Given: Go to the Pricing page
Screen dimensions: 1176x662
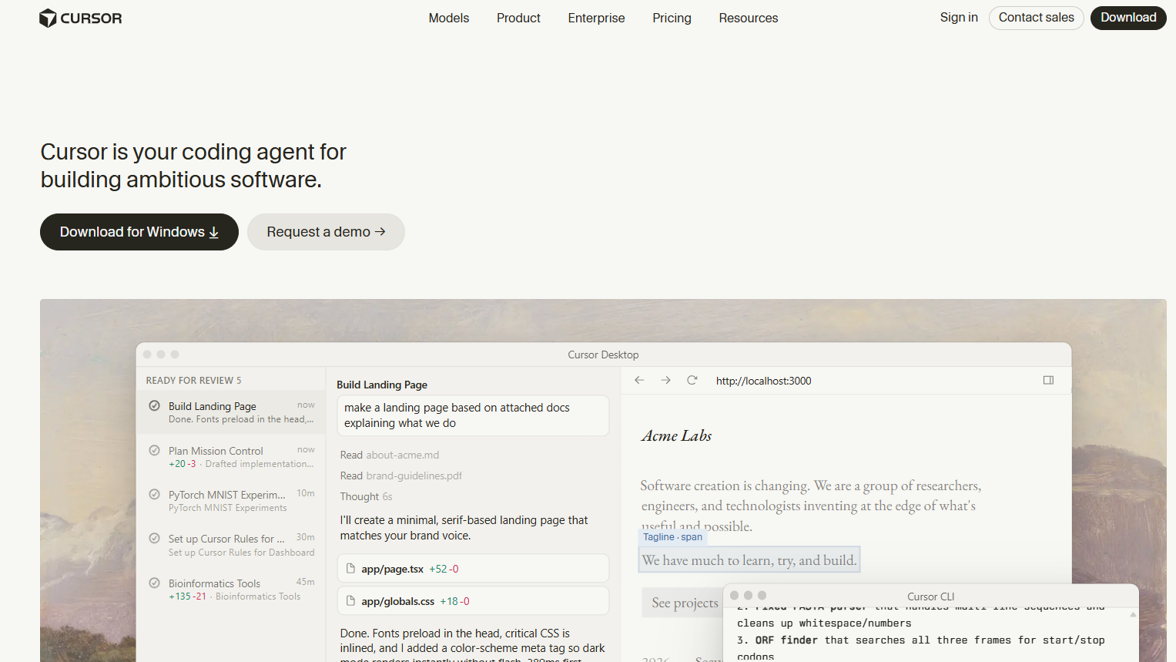Looking at the screenshot, I should click(x=672, y=18).
